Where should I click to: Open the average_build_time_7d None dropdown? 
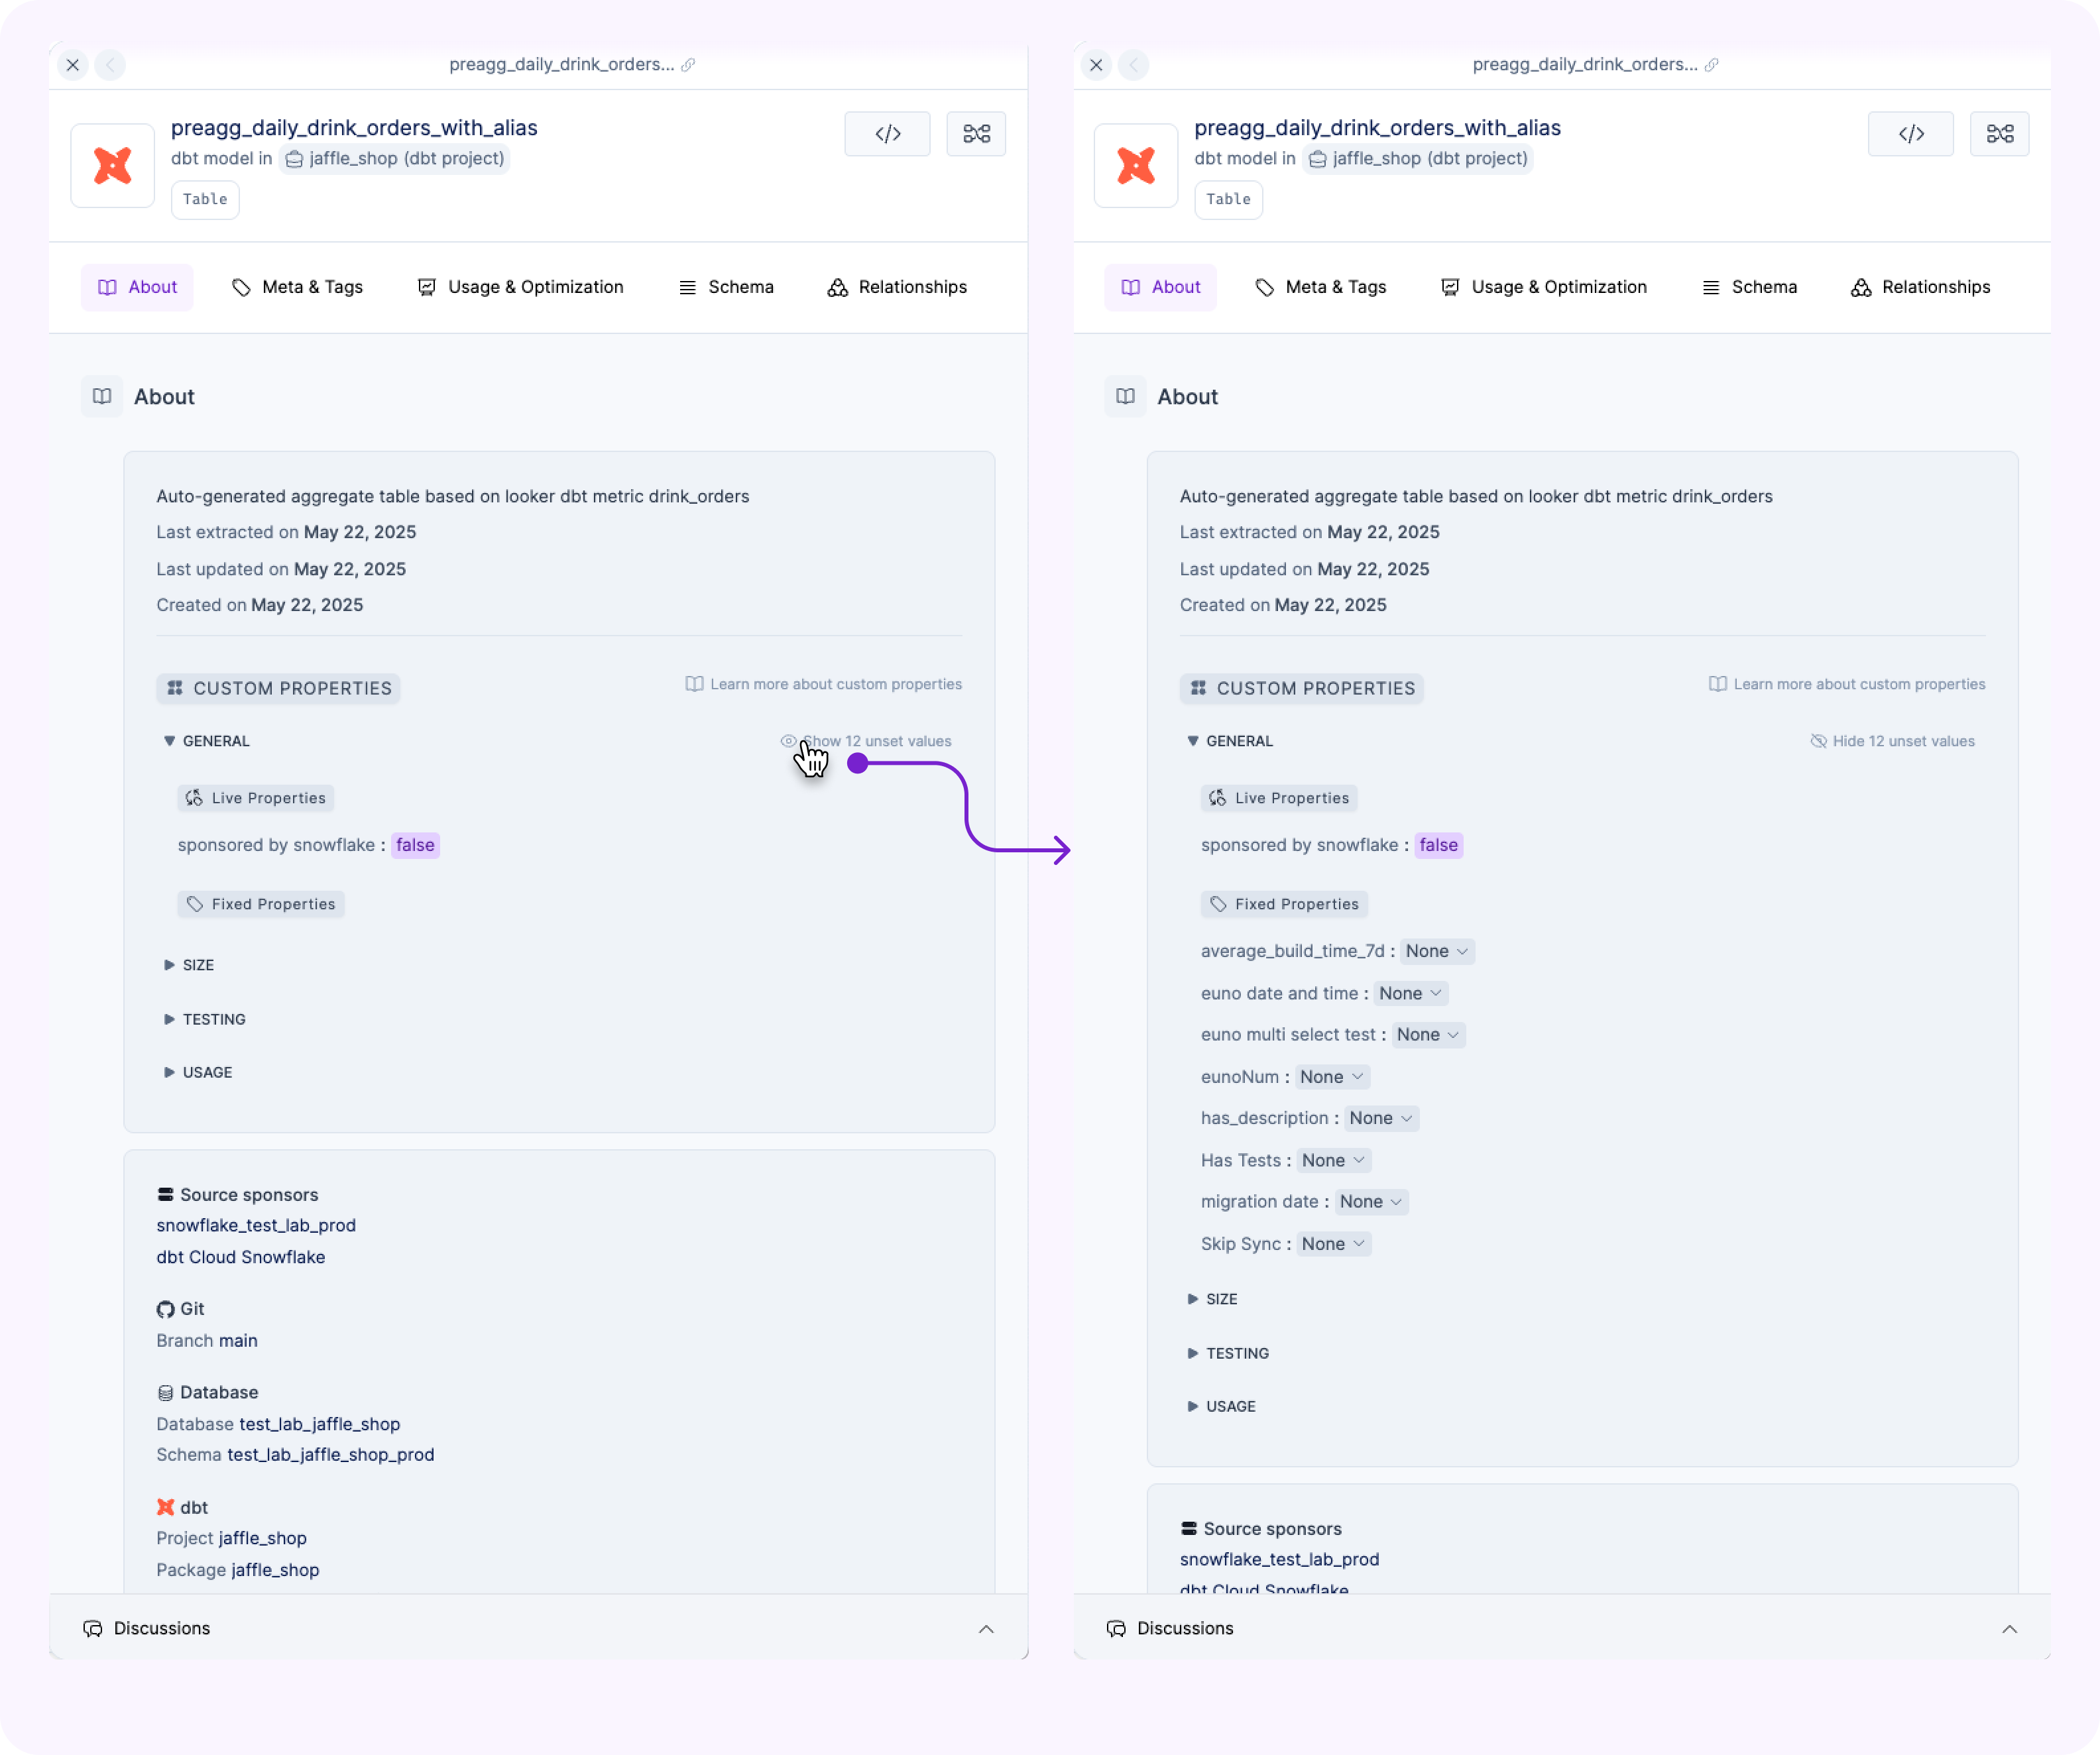[1436, 951]
